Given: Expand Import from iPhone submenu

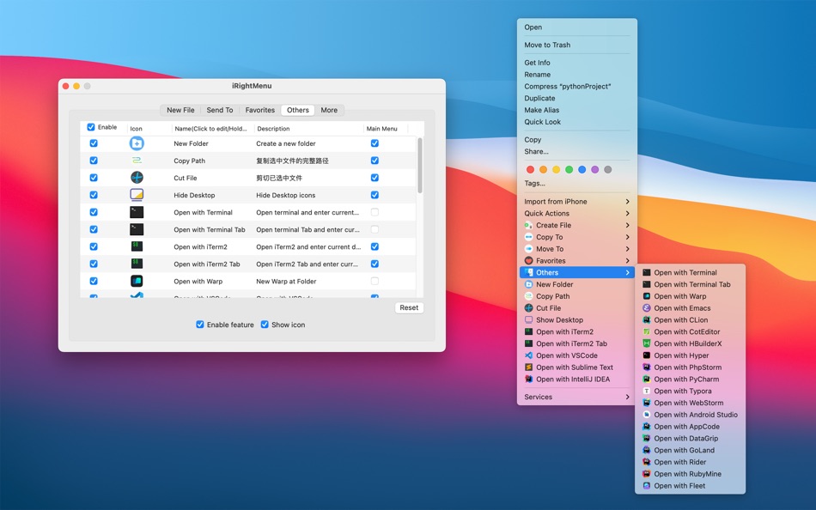Looking at the screenshot, I should point(576,202).
